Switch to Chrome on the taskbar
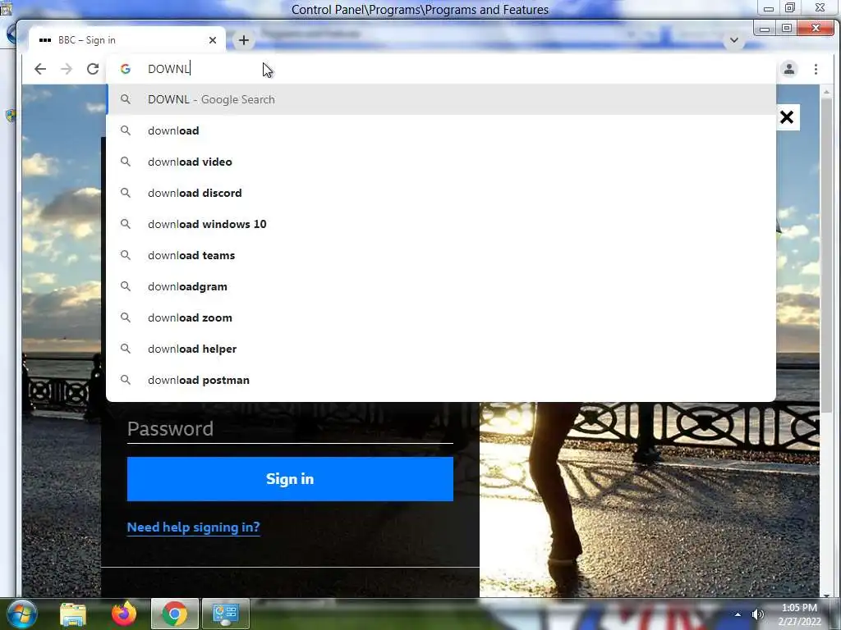The width and height of the screenshot is (841, 630). [175, 614]
